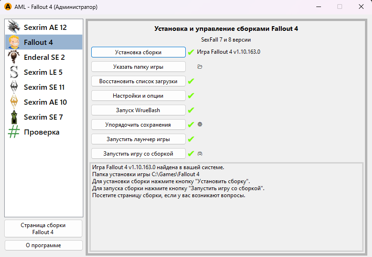Open 'Настройки и опции'
This screenshot has width=372, height=257.
coord(138,96)
